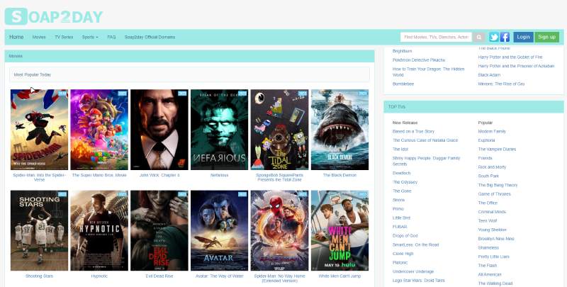This screenshot has width=567, height=287.
Task: Open Based on a True Story link
Action: click(x=413, y=131)
